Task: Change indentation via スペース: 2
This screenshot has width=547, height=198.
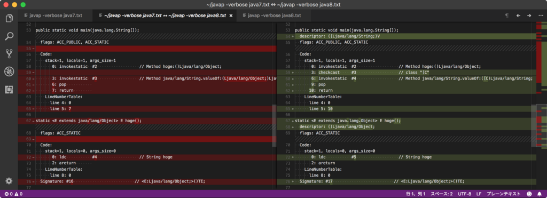Action: tap(442, 194)
